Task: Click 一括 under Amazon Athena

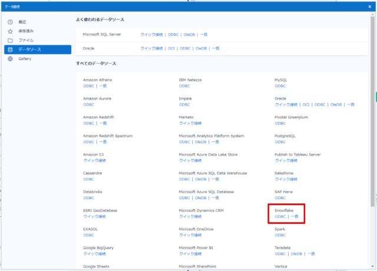Action: [x=103, y=86]
